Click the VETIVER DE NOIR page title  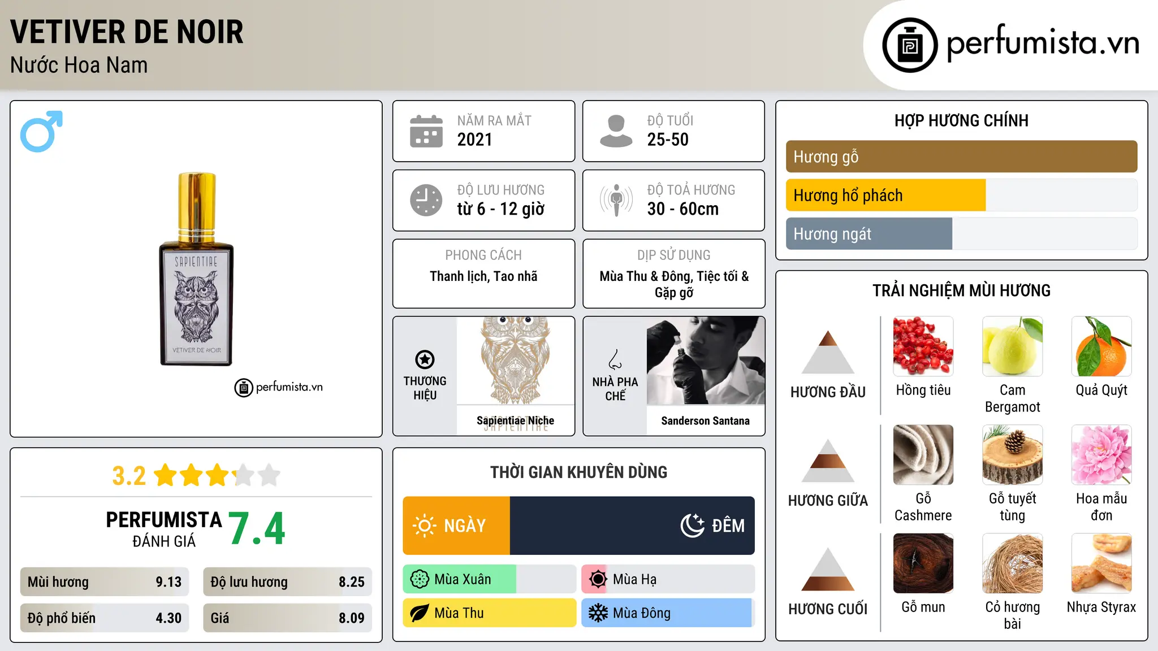(127, 32)
